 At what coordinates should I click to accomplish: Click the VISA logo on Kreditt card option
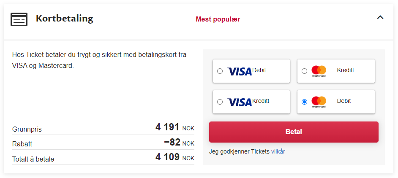tap(240, 102)
